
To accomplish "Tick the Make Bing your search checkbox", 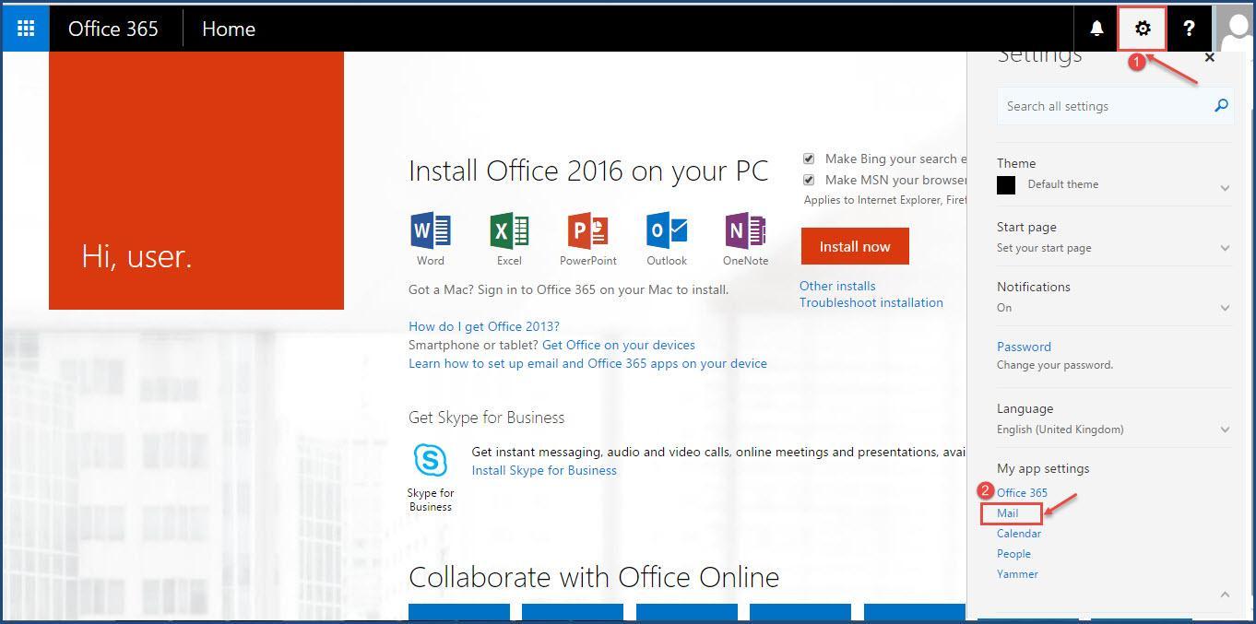I will (x=809, y=159).
